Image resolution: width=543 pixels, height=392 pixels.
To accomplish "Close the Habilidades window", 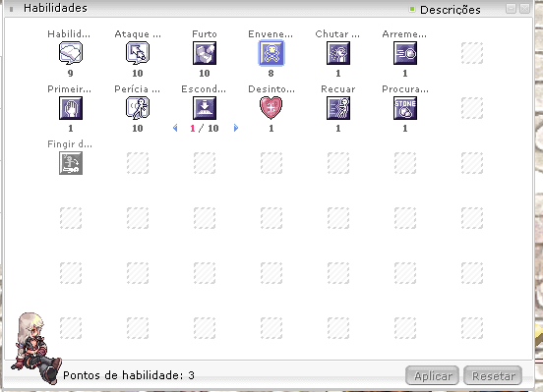I will 525,8.
